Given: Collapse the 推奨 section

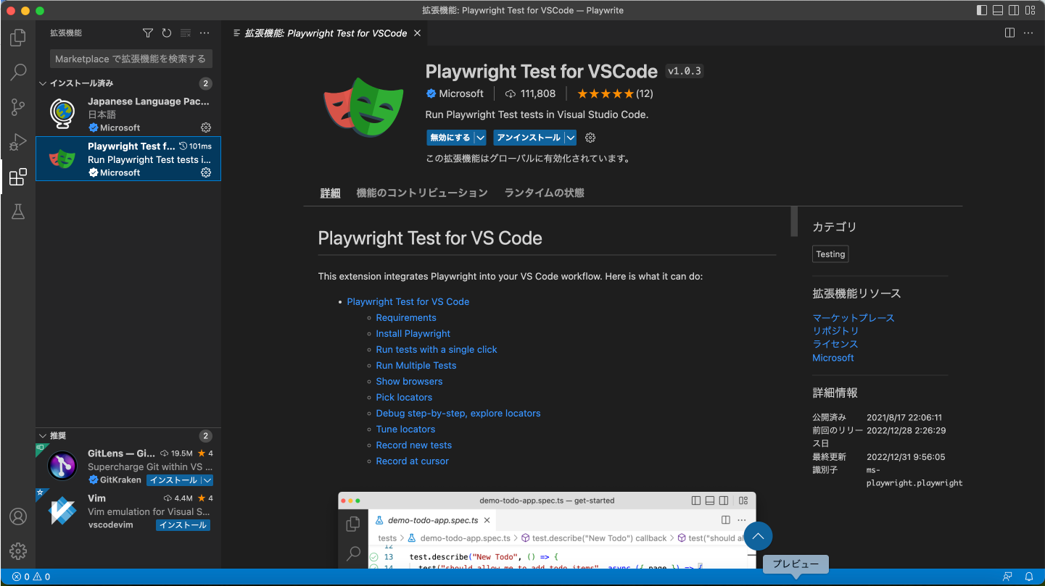Looking at the screenshot, I should click(x=44, y=436).
